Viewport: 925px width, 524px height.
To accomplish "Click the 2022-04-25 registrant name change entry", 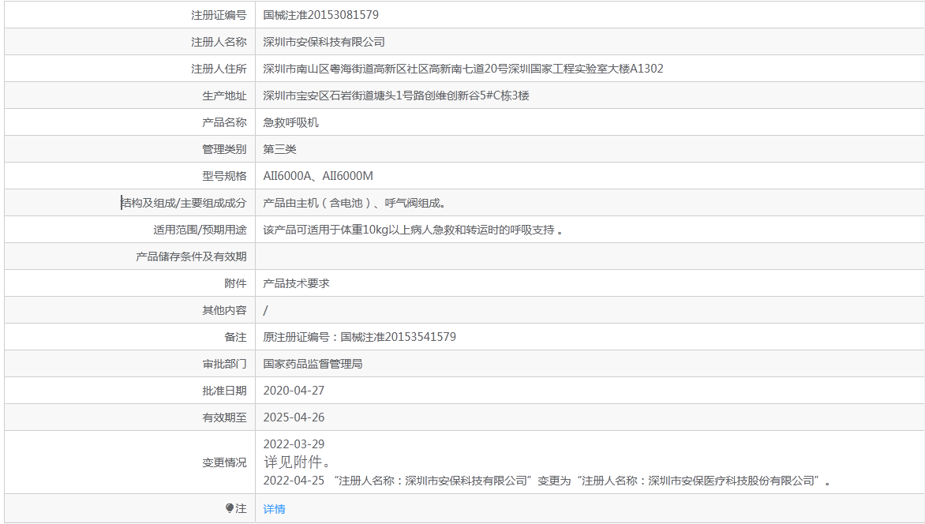I will click(x=546, y=481).
